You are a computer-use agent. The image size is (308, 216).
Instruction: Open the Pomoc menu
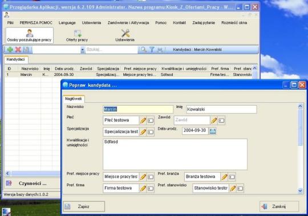(x=161, y=23)
